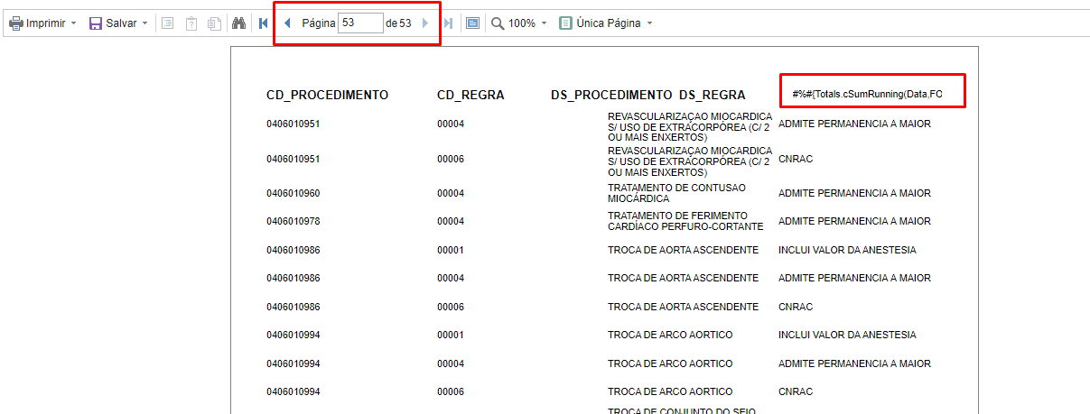Click the zoom magnifier icon
The height and width of the screenshot is (414, 1090).
(498, 23)
